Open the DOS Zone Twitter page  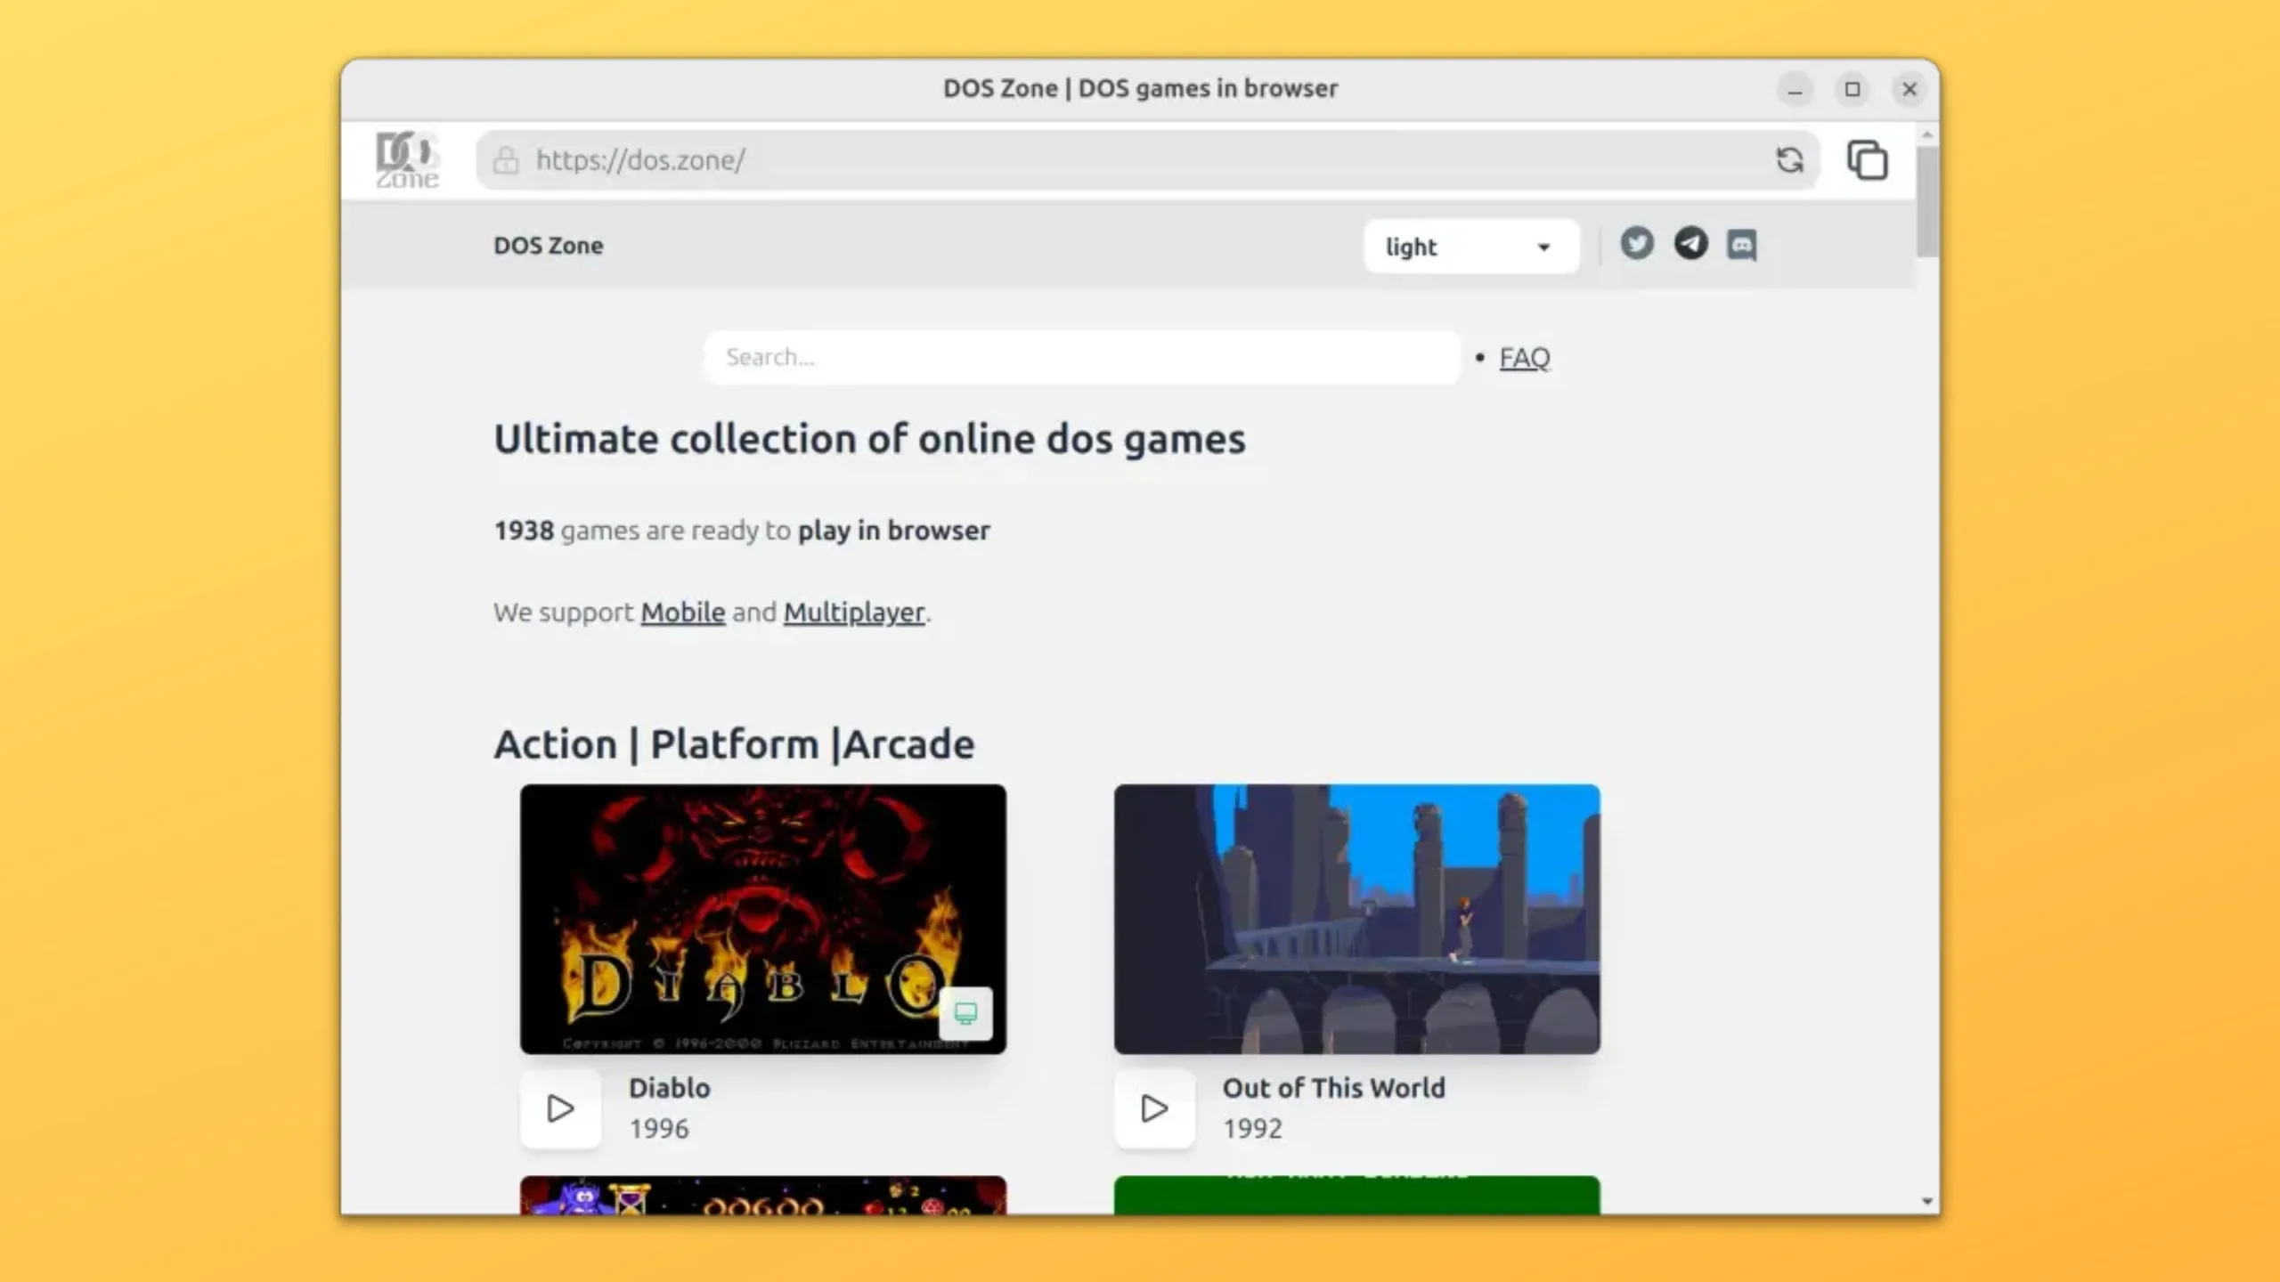[x=1637, y=243]
